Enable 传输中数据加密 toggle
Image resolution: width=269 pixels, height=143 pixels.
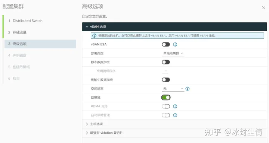pos(166,80)
